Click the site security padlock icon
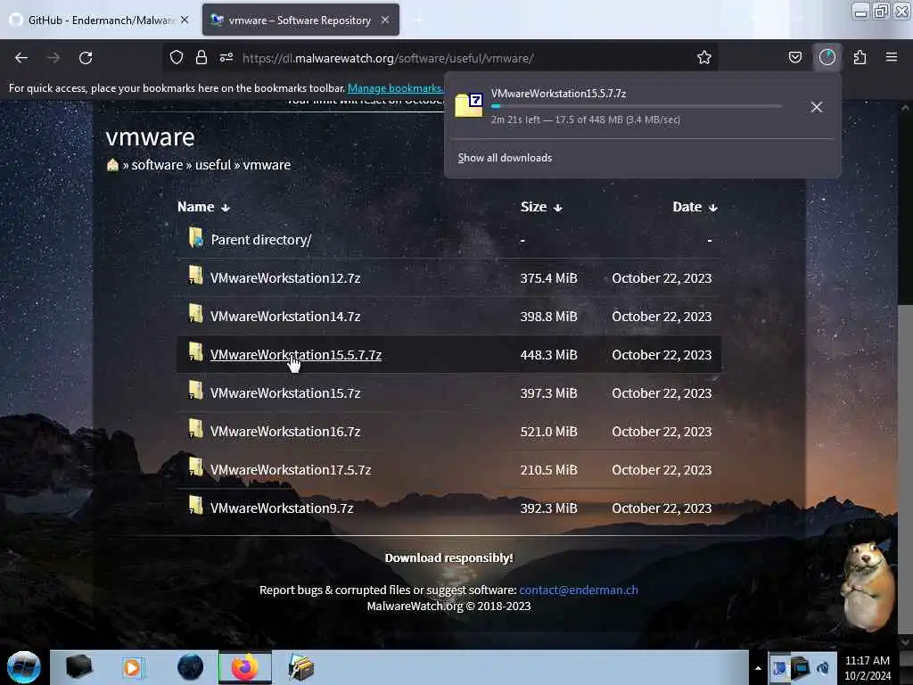 202,57
